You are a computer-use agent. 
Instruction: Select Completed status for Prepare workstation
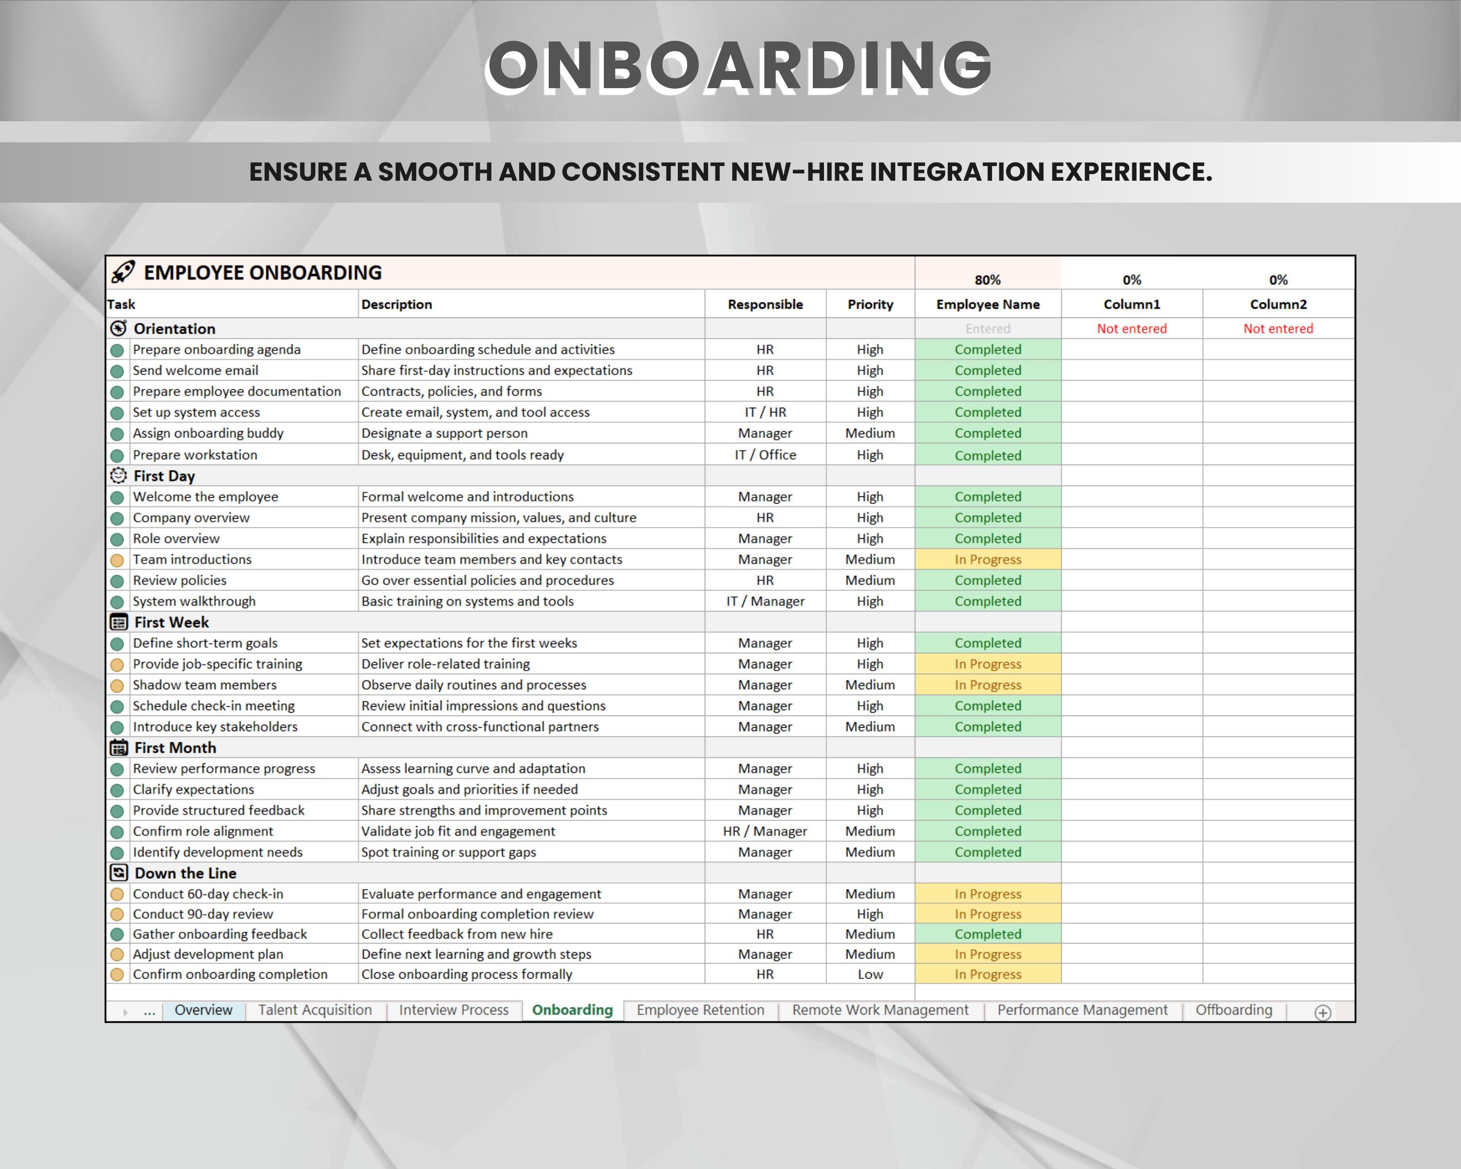pyautogui.click(x=988, y=455)
